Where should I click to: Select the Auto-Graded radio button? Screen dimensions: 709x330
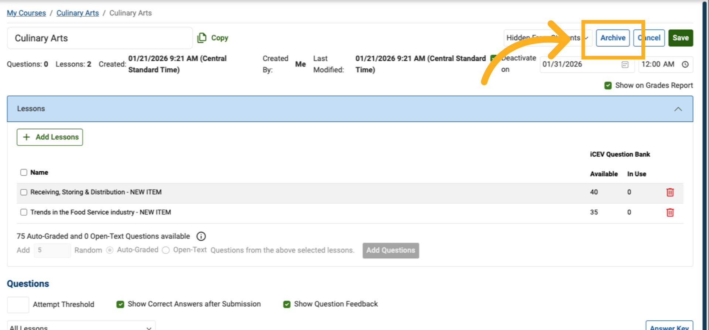click(110, 250)
